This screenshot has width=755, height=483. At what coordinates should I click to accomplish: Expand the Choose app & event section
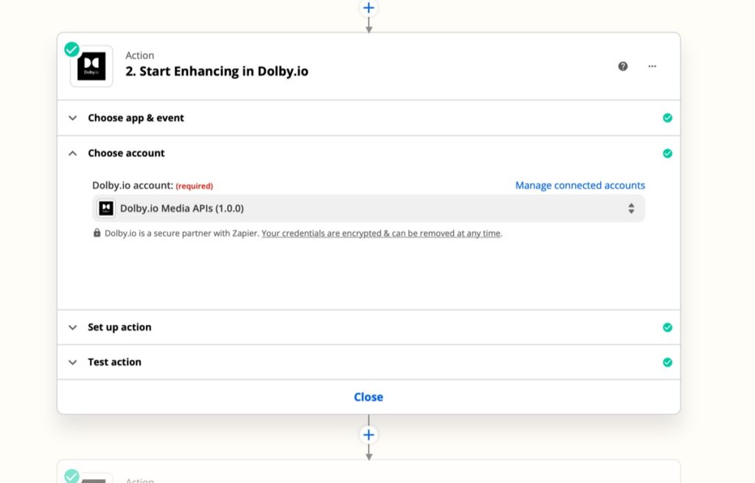[x=369, y=118]
